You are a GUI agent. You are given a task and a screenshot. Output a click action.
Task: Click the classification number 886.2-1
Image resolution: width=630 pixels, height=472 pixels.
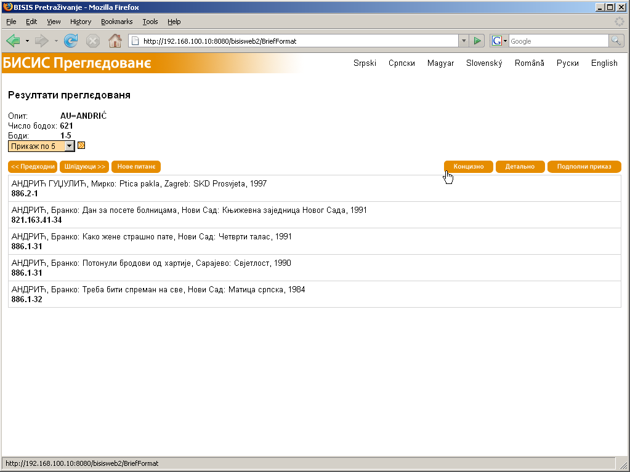pos(25,193)
